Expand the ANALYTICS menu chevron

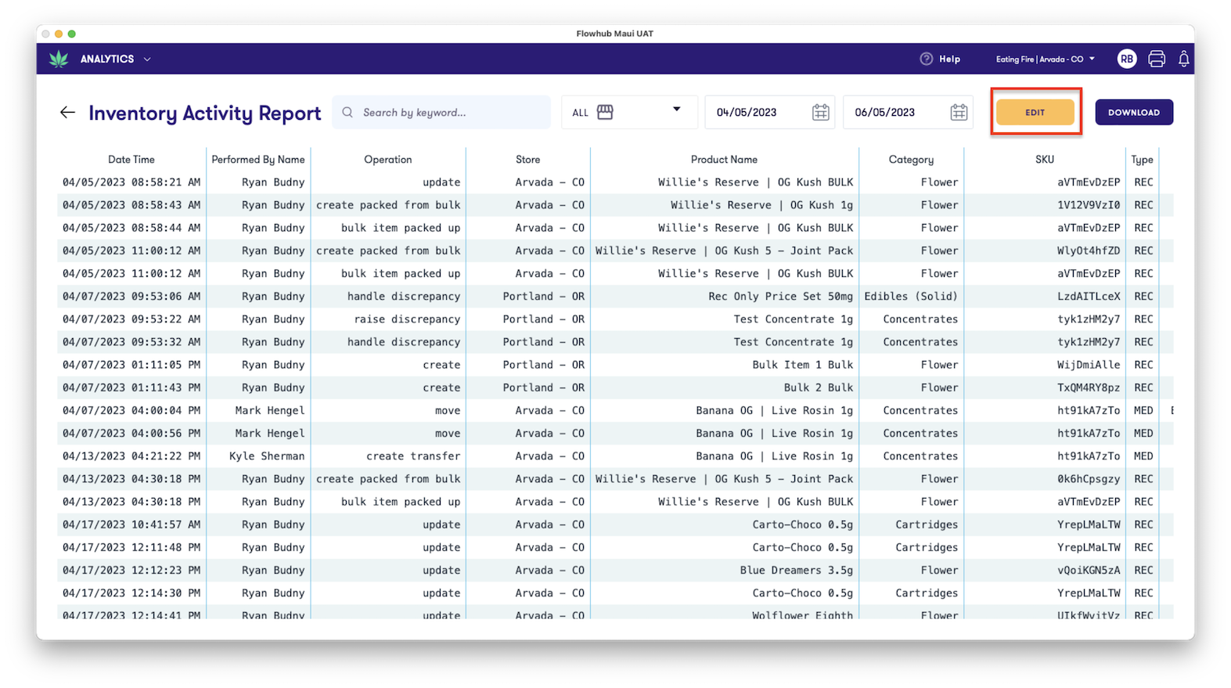pos(147,59)
